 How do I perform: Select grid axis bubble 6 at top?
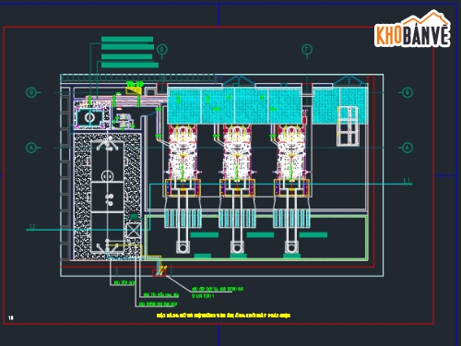coord(162,49)
